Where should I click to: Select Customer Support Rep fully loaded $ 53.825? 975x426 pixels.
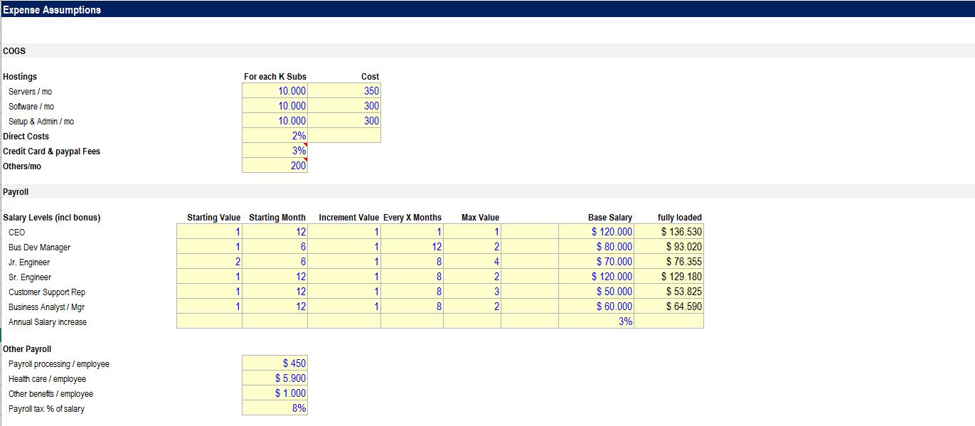pyautogui.click(x=668, y=292)
